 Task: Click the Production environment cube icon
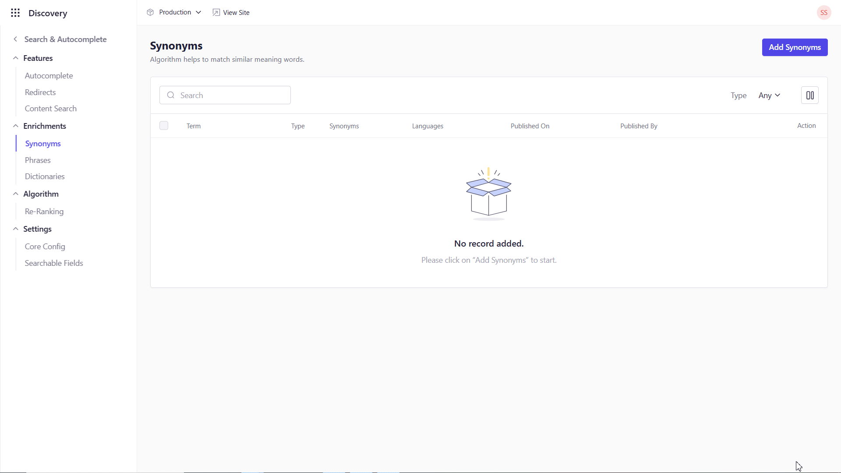(x=150, y=12)
